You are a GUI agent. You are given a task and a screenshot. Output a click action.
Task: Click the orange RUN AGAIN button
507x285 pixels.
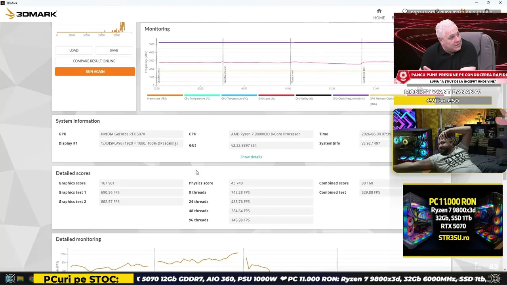95,72
